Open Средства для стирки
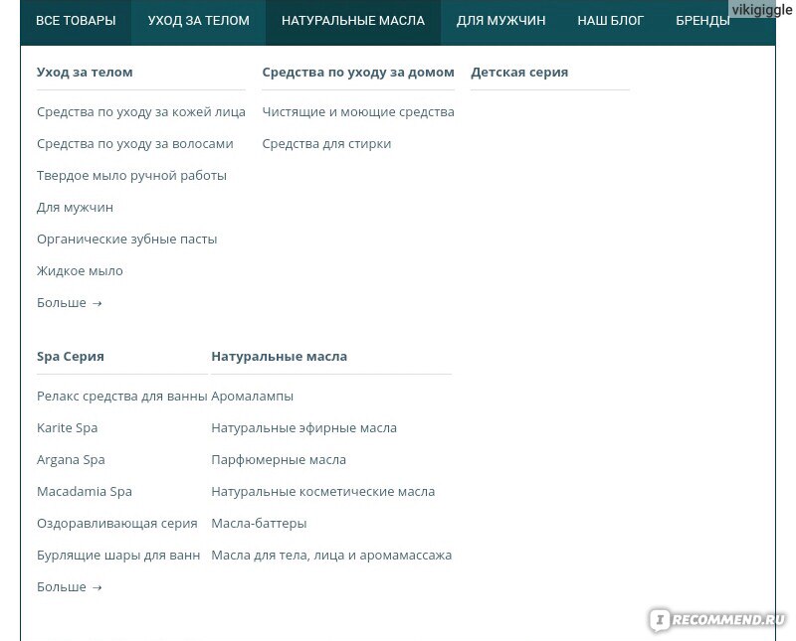The image size is (796, 641). 326,144
